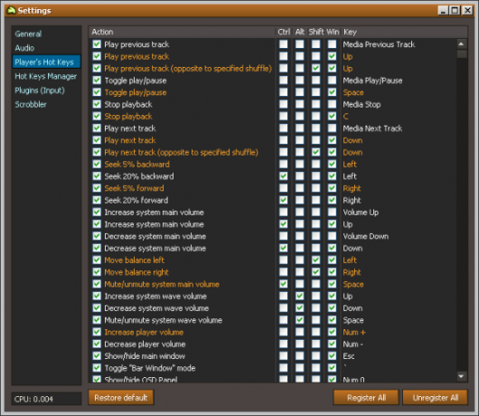Select Plugins (Input) in sidebar
This screenshot has height=416, width=479.
pyautogui.click(x=40, y=90)
